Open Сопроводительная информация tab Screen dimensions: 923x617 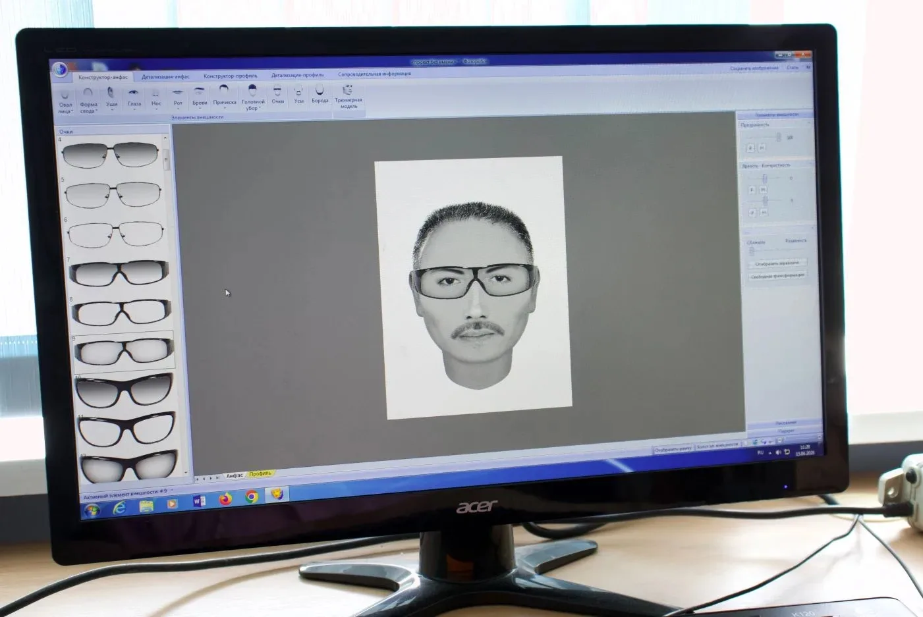pyautogui.click(x=374, y=74)
